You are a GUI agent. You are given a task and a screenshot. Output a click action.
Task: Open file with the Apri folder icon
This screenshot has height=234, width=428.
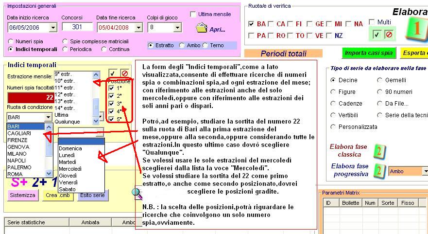pos(202,28)
